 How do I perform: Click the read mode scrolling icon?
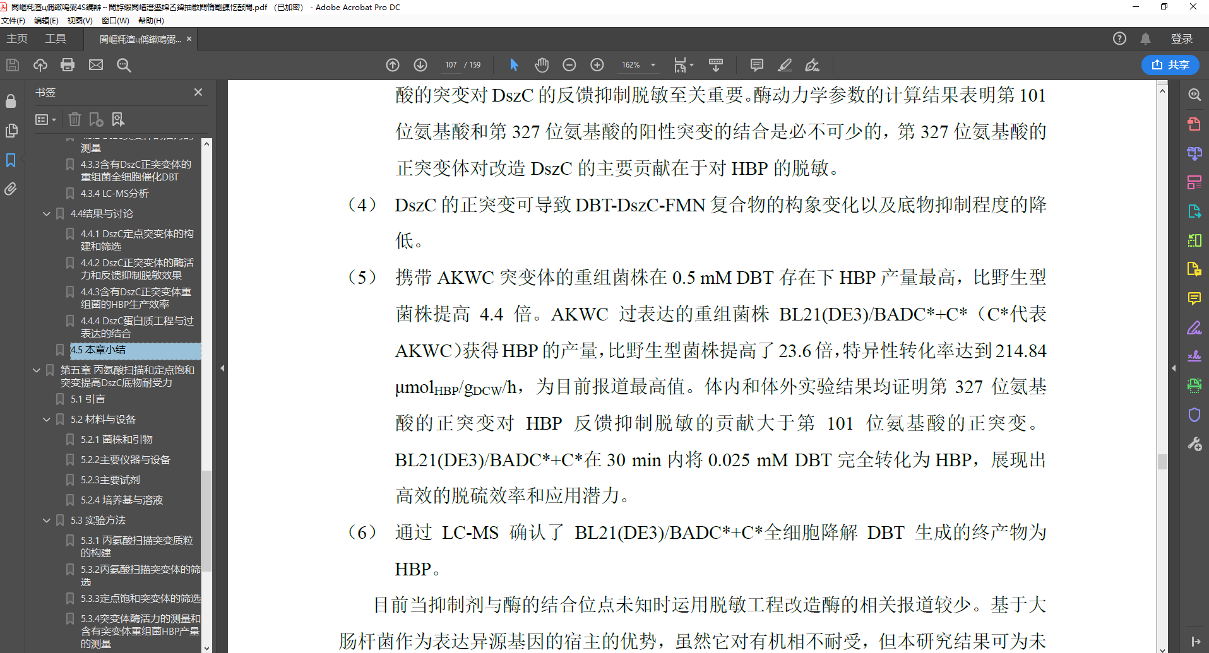[716, 65]
